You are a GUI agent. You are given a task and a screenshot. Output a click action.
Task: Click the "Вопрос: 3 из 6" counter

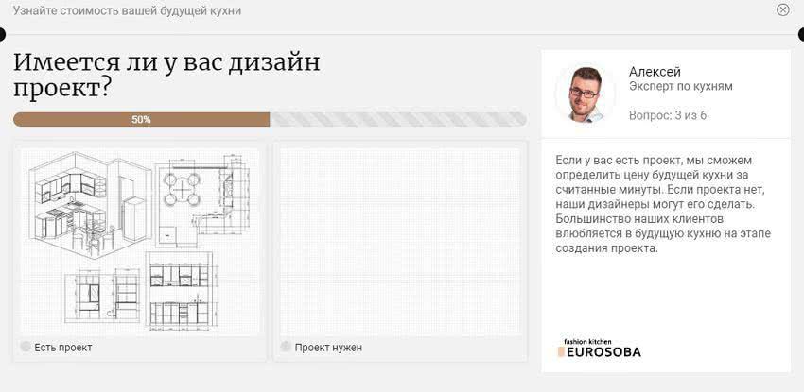[x=668, y=115]
